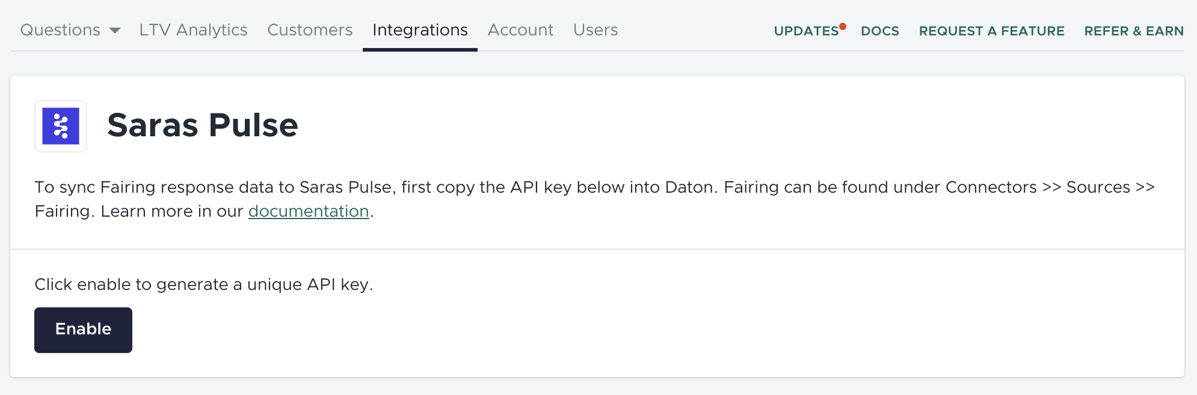Navigate to the Users tab
Screen dimensions: 1197x395
[595, 30]
